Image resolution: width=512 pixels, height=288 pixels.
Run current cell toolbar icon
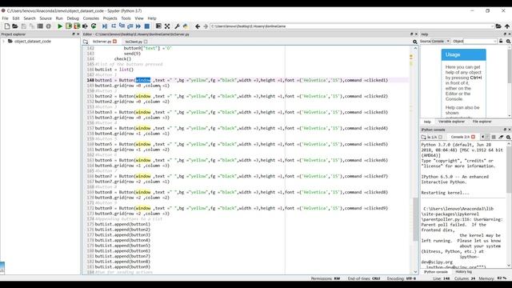click(x=69, y=26)
